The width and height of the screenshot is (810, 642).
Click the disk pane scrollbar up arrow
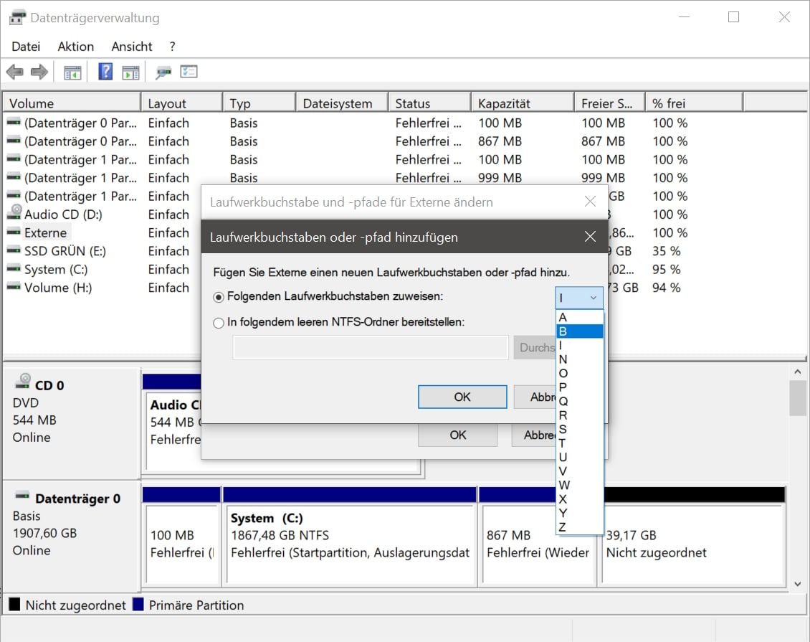(798, 372)
